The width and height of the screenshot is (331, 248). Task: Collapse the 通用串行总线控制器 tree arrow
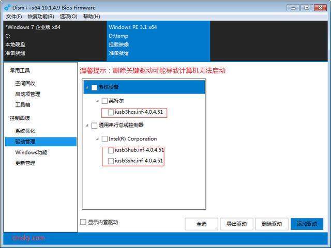coord(86,125)
